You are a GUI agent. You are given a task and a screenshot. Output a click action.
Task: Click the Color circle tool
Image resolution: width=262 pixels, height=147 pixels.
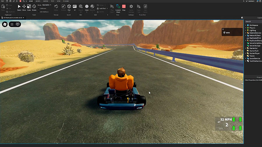pyautogui.click(x=87, y=6)
